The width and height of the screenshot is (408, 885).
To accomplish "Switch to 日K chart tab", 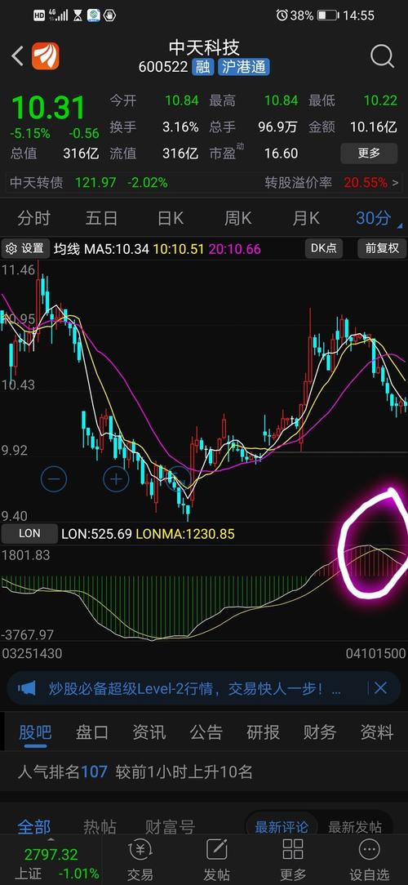I will pyautogui.click(x=170, y=218).
